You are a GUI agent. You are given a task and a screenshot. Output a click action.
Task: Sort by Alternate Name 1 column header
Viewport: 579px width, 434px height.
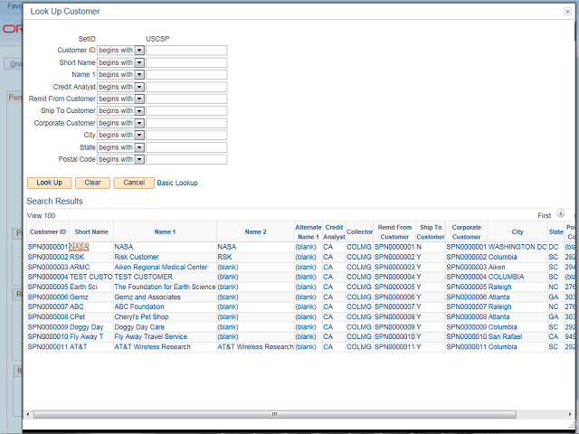(x=308, y=232)
